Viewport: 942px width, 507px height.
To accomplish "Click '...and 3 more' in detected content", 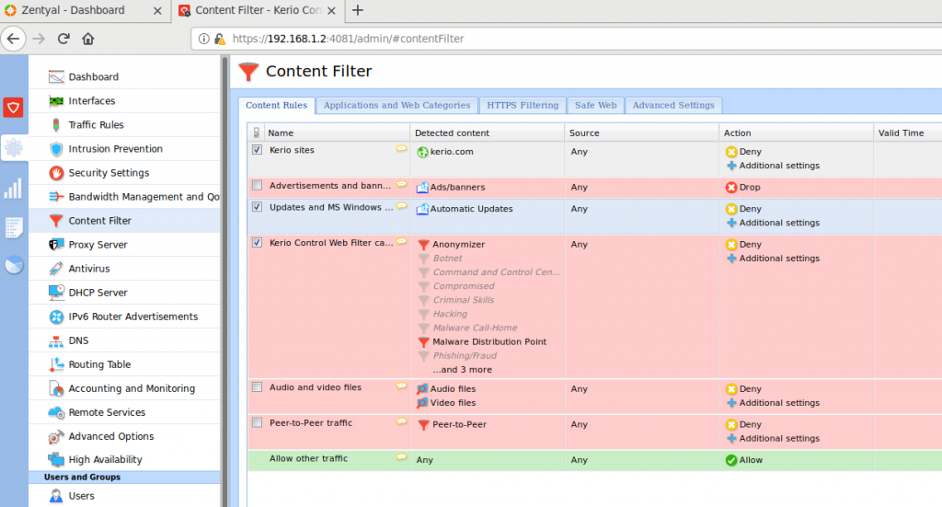I will tap(462, 370).
